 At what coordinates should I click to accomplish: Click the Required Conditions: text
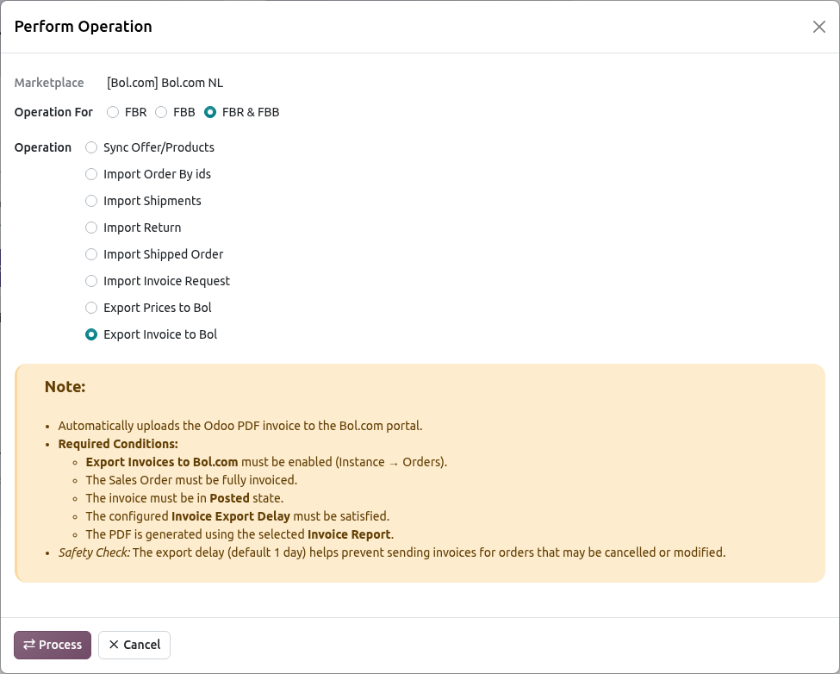(x=118, y=444)
